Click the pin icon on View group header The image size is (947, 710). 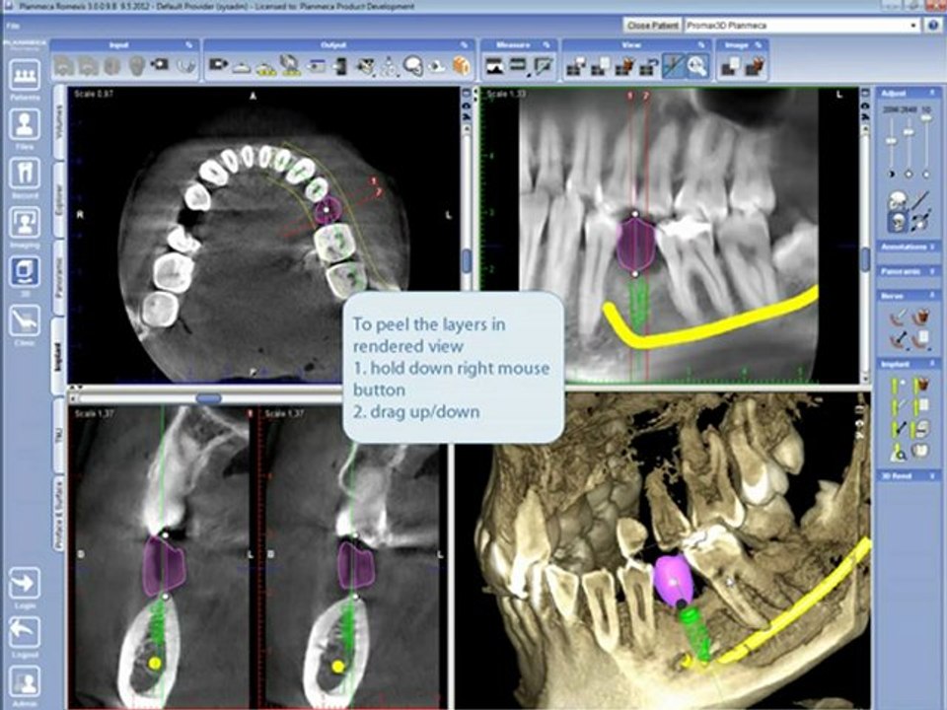[x=700, y=44]
